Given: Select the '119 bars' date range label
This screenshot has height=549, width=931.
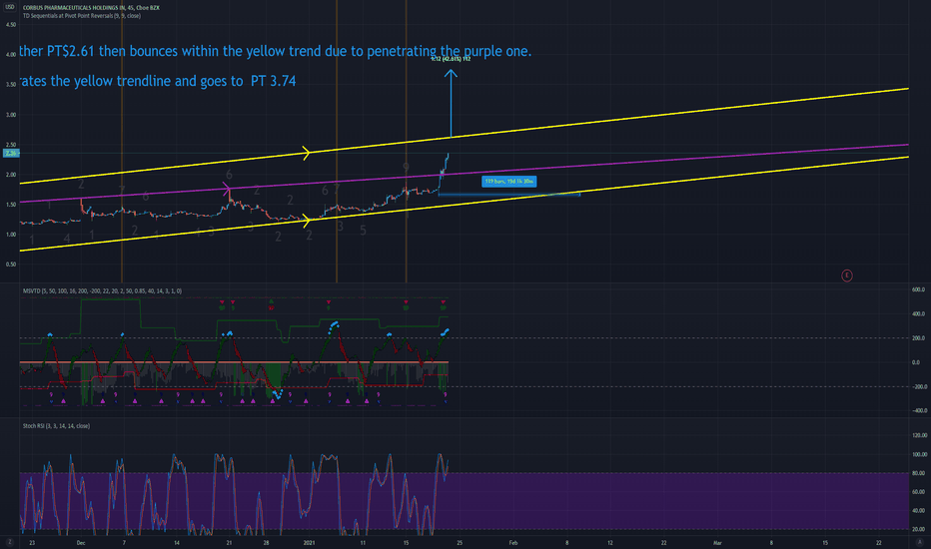Looking at the screenshot, I should (509, 181).
